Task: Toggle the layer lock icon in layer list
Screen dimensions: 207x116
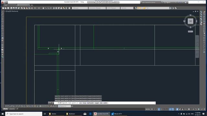Action: click(144, 8)
